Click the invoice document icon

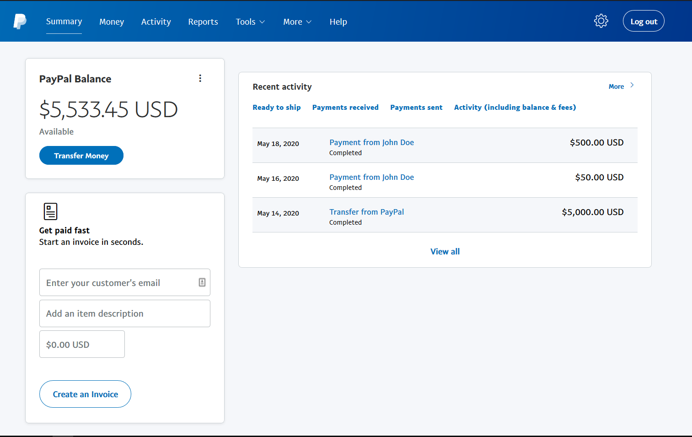50,211
